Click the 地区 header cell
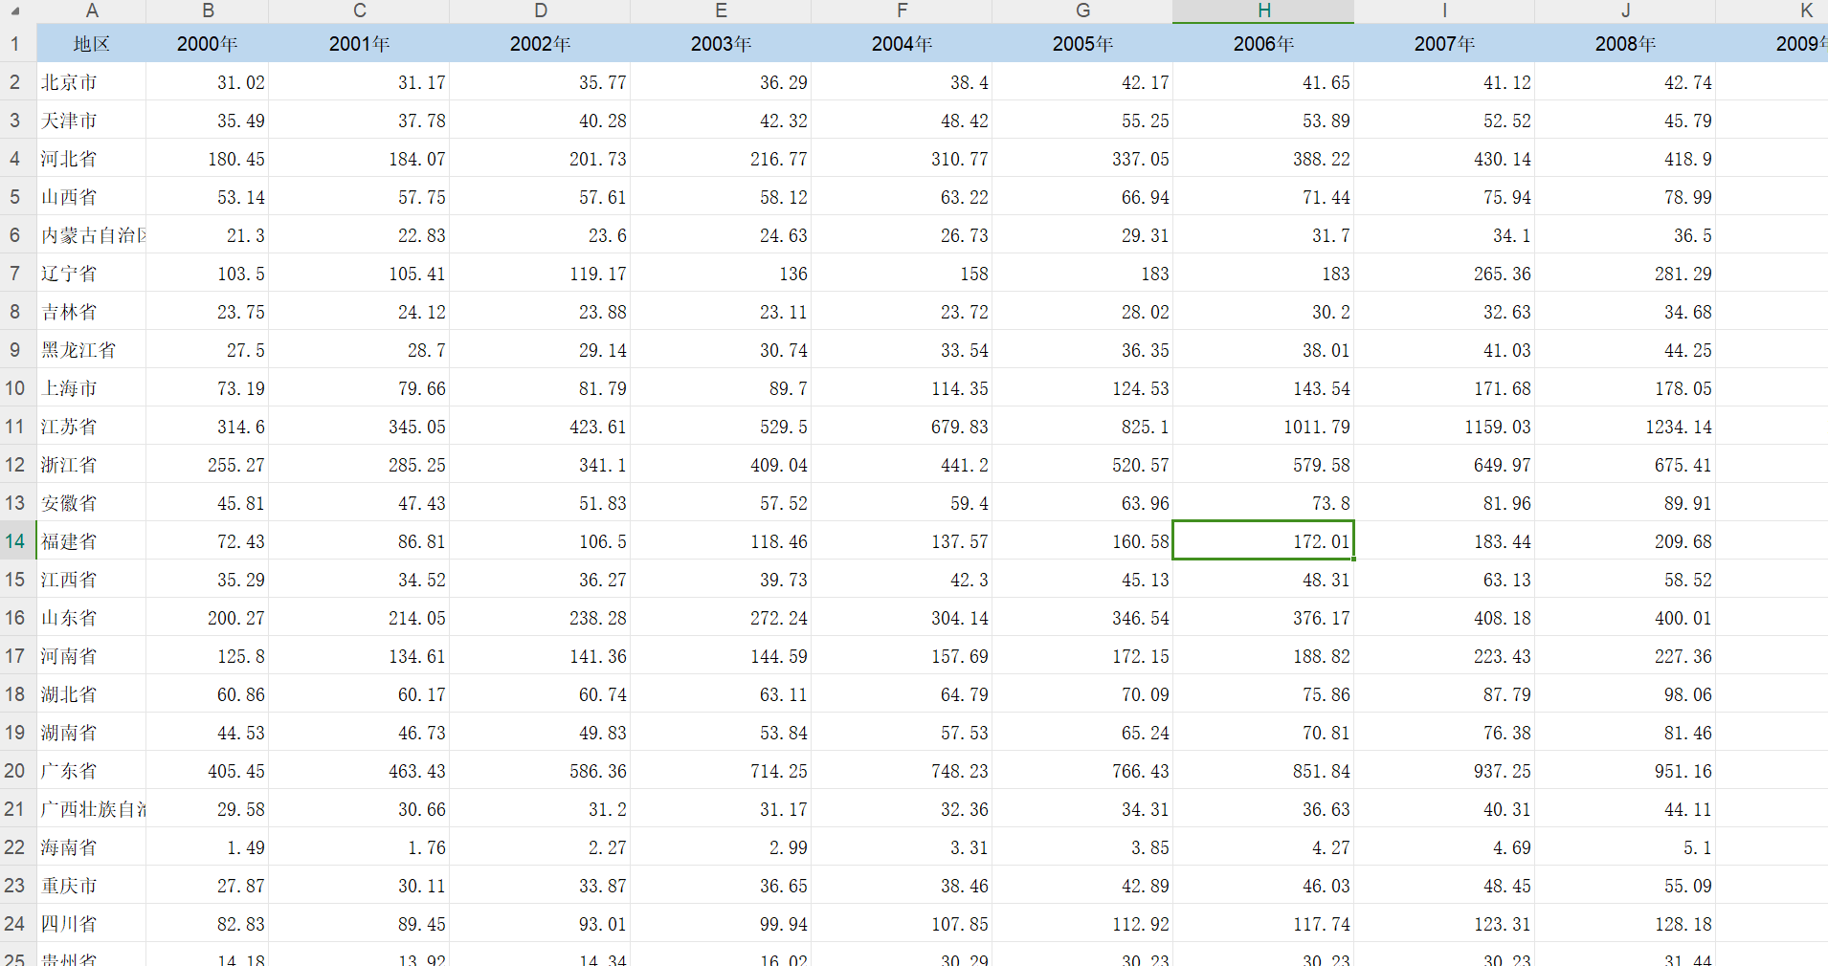Viewport: 1828px width, 966px height. (x=92, y=44)
